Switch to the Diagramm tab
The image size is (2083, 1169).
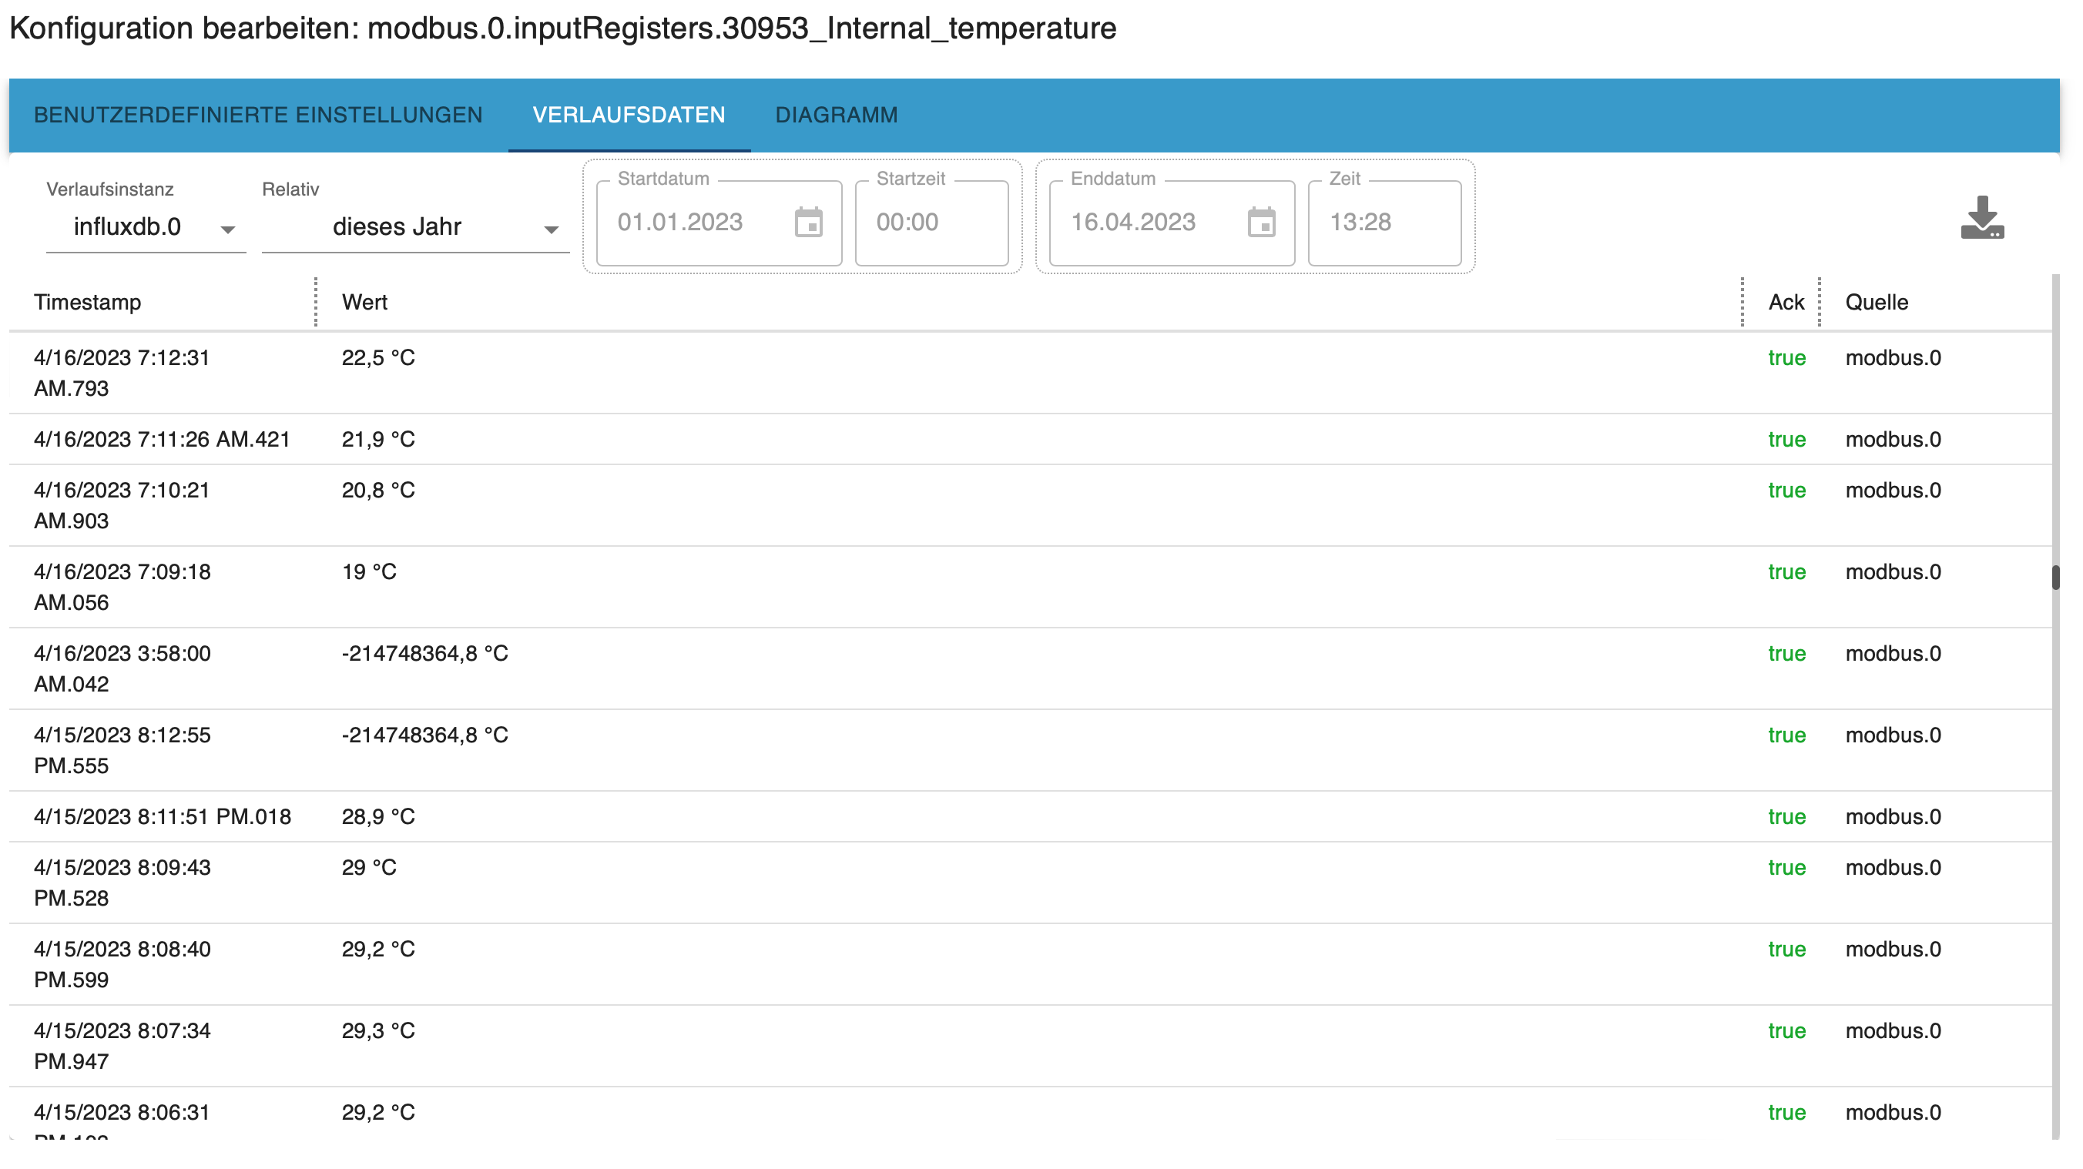(x=836, y=115)
